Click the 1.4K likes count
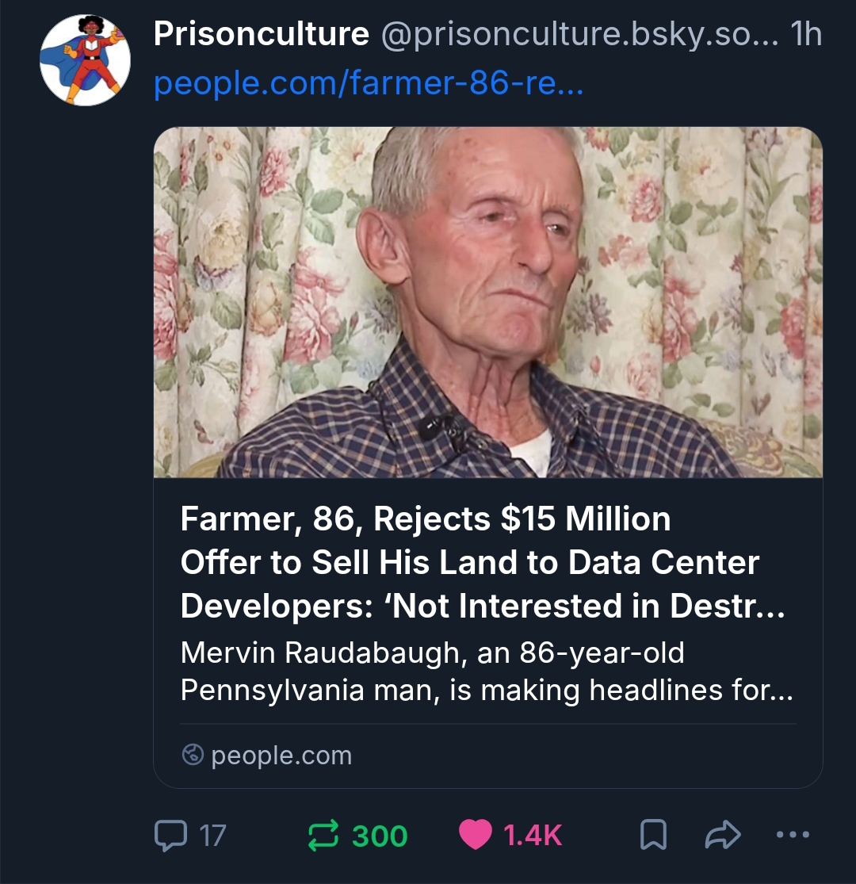This screenshot has height=884, width=856. pos(533,836)
